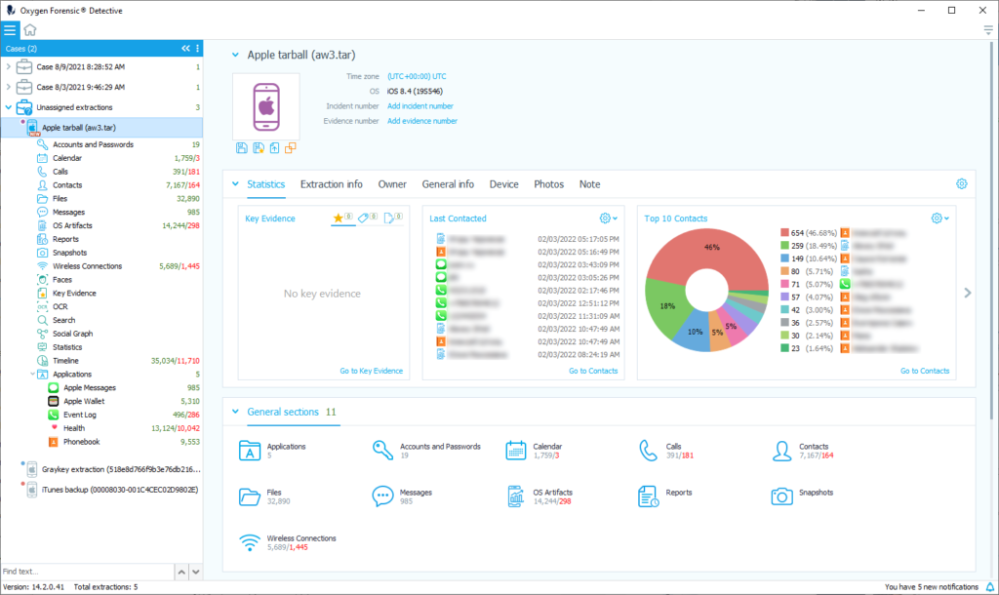This screenshot has width=999, height=595.
Task: Open Faces section in sidebar
Action: [61, 280]
